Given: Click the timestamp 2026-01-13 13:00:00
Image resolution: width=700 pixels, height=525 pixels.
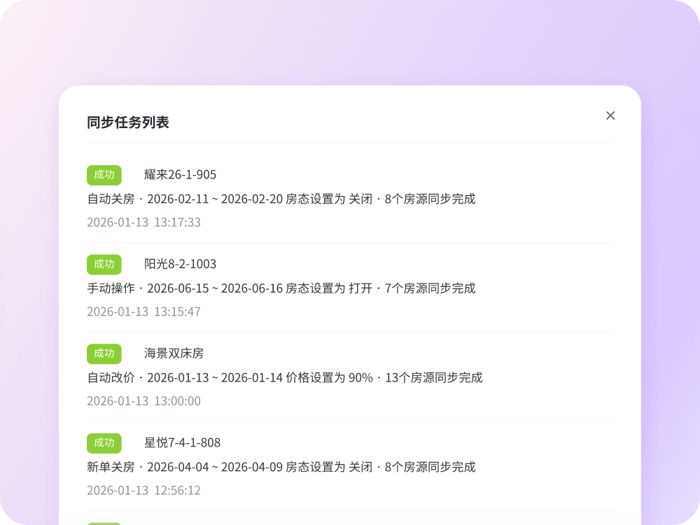Looking at the screenshot, I should click(143, 401).
